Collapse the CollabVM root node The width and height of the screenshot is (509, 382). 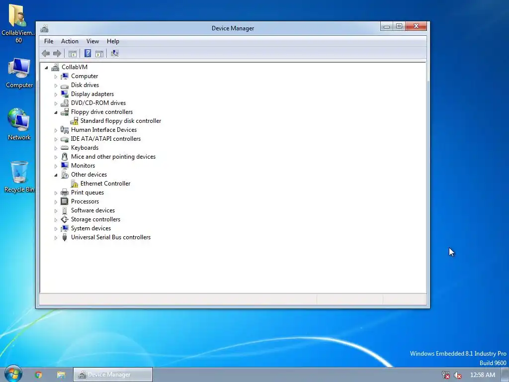pos(46,68)
